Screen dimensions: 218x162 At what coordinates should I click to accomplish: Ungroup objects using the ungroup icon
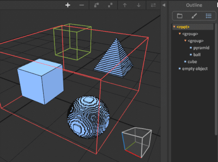pyautogui.click(x=110, y=5)
